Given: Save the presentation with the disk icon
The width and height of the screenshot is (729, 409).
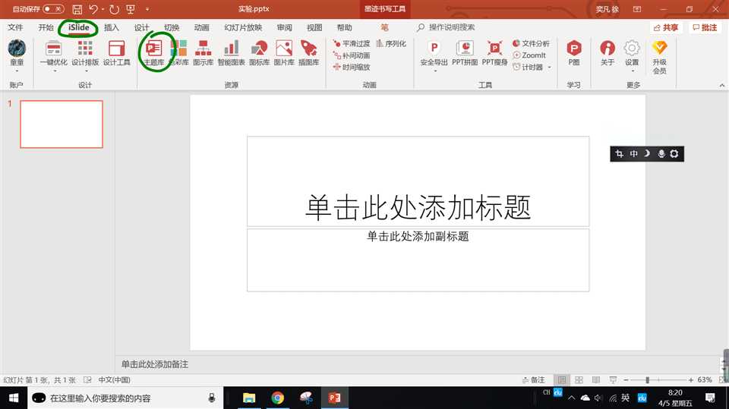Looking at the screenshot, I should (77, 9).
